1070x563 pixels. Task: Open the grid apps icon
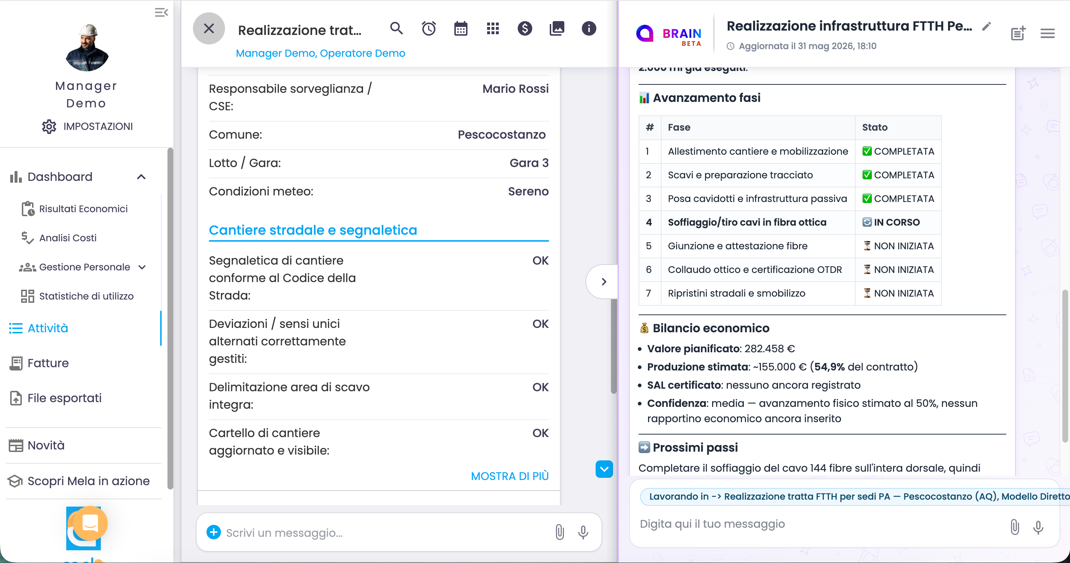[493, 29]
